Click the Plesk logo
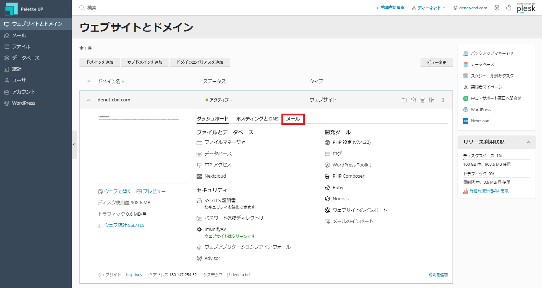This screenshot has height=288, width=542. point(526,8)
